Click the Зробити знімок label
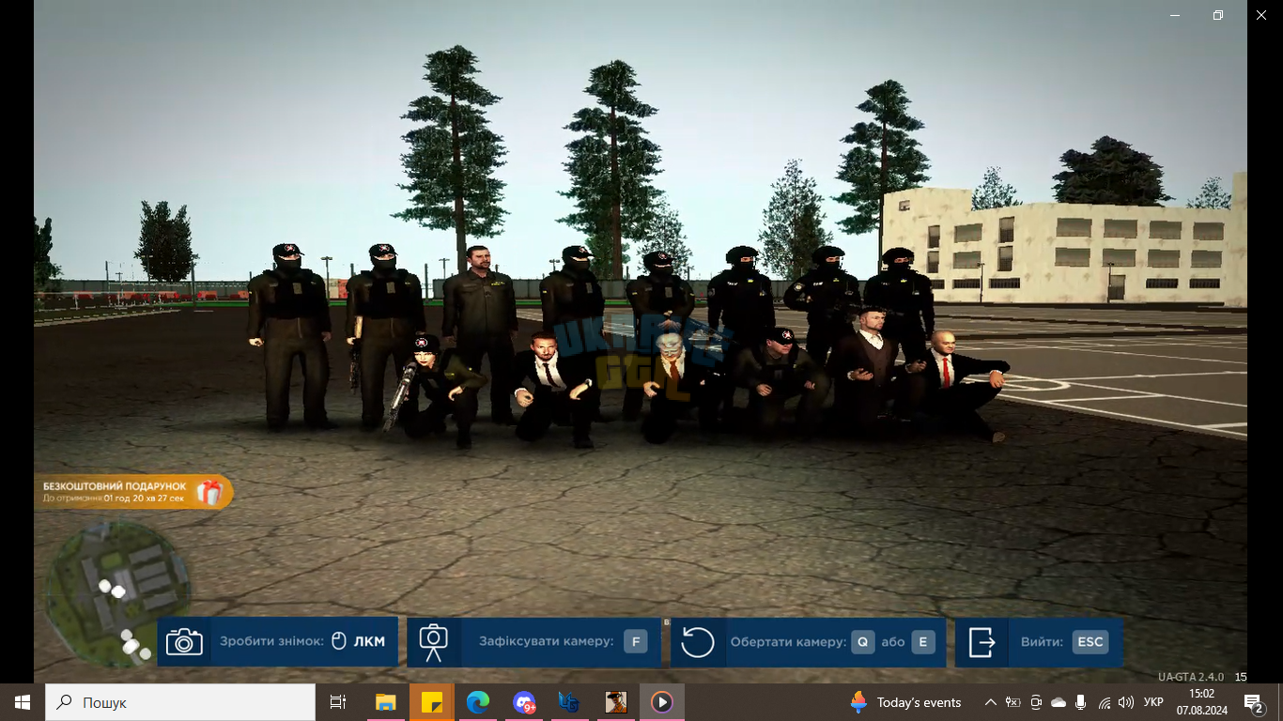Image resolution: width=1283 pixels, height=721 pixels. [271, 642]
